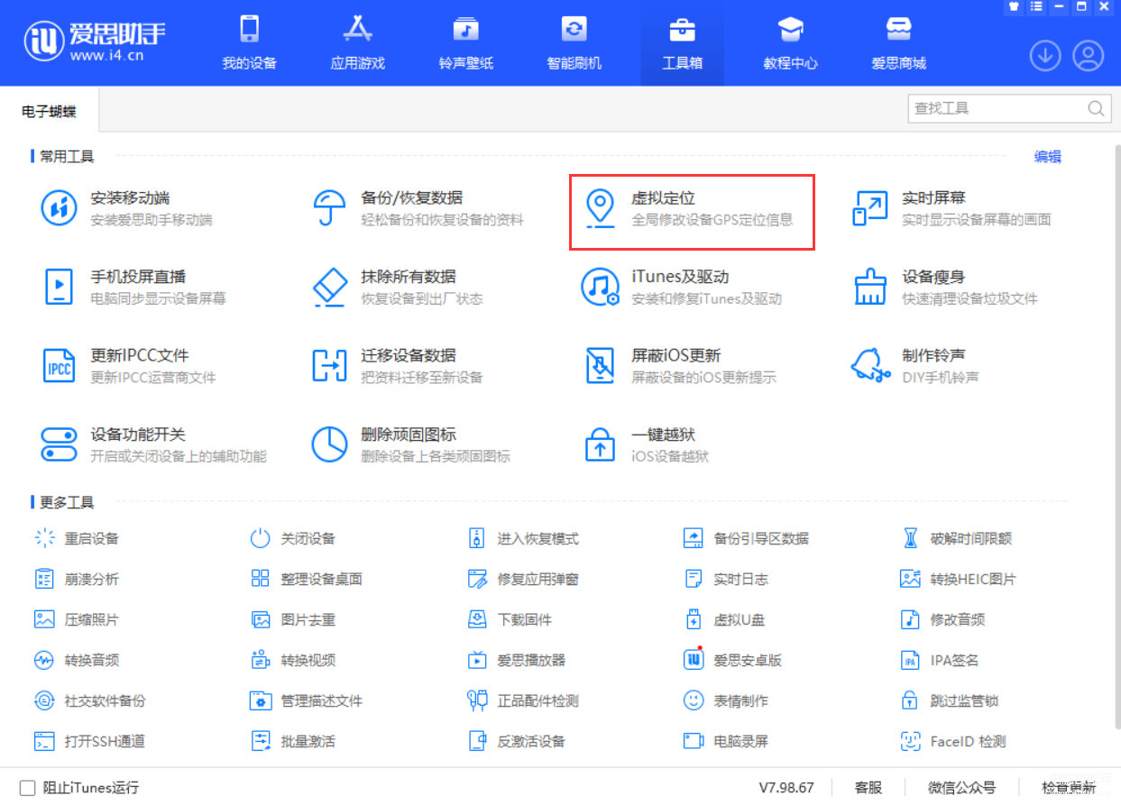The width and height of the screenshot is (1121, 805).
Task: Open 反激活设备 tool
Action: point(517,741)
